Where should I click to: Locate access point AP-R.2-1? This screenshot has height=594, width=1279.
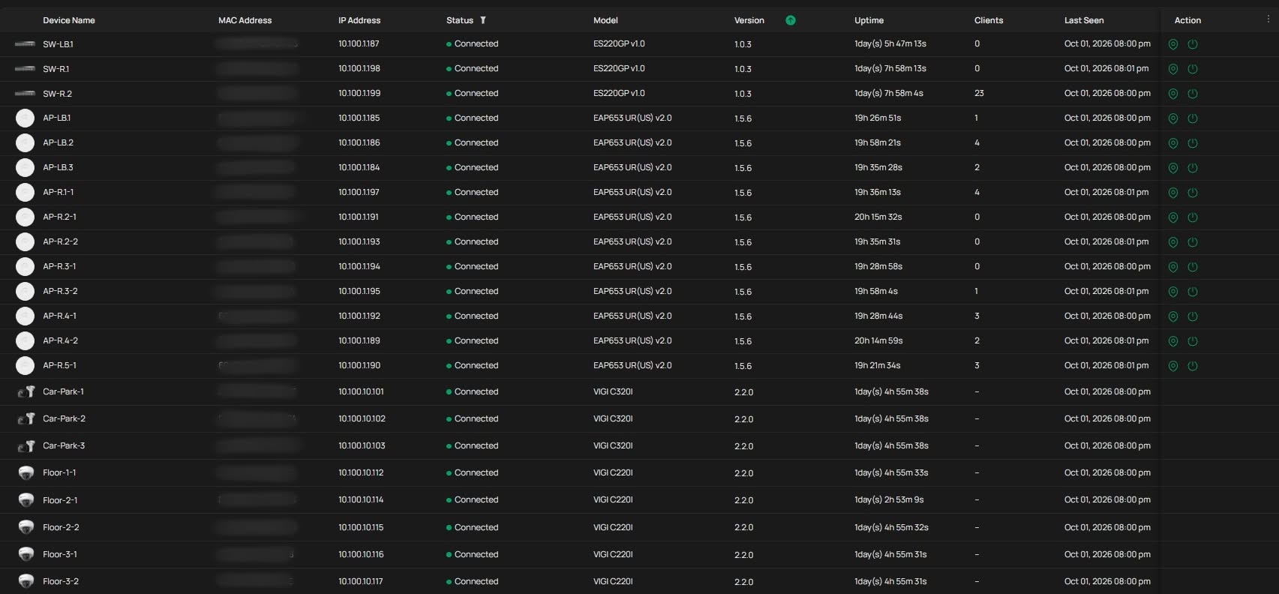point(1173,217)
